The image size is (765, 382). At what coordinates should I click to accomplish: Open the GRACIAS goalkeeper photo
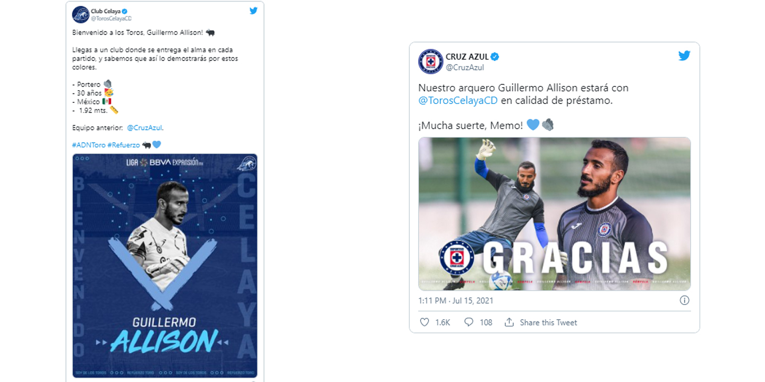(555, 214)
